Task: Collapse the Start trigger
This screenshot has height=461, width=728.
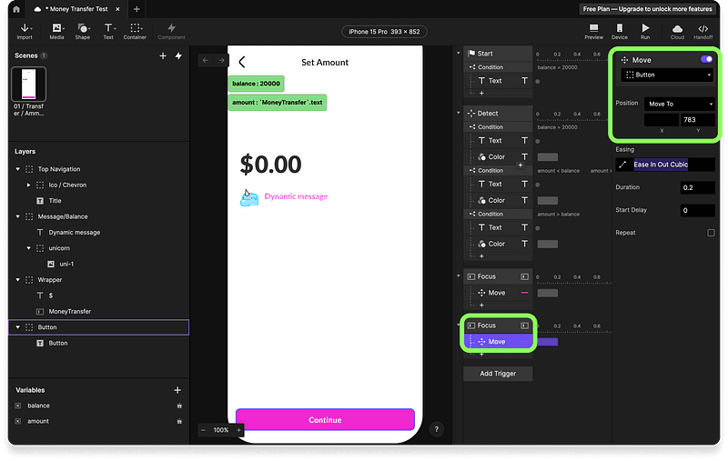Action: click(459, 53)
